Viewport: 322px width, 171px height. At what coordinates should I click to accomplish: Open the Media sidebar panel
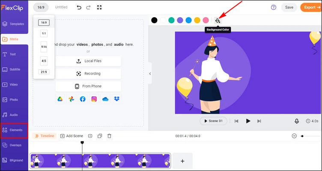[14, 39]
